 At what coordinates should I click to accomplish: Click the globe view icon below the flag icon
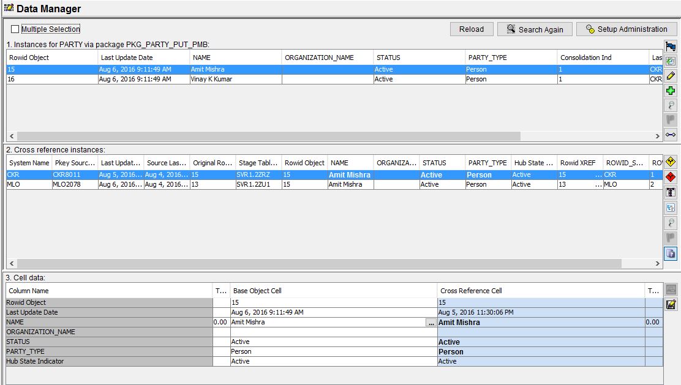670,60
